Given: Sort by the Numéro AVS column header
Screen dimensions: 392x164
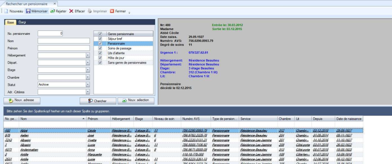Looking at the screenshot, I should pos(196,119).
